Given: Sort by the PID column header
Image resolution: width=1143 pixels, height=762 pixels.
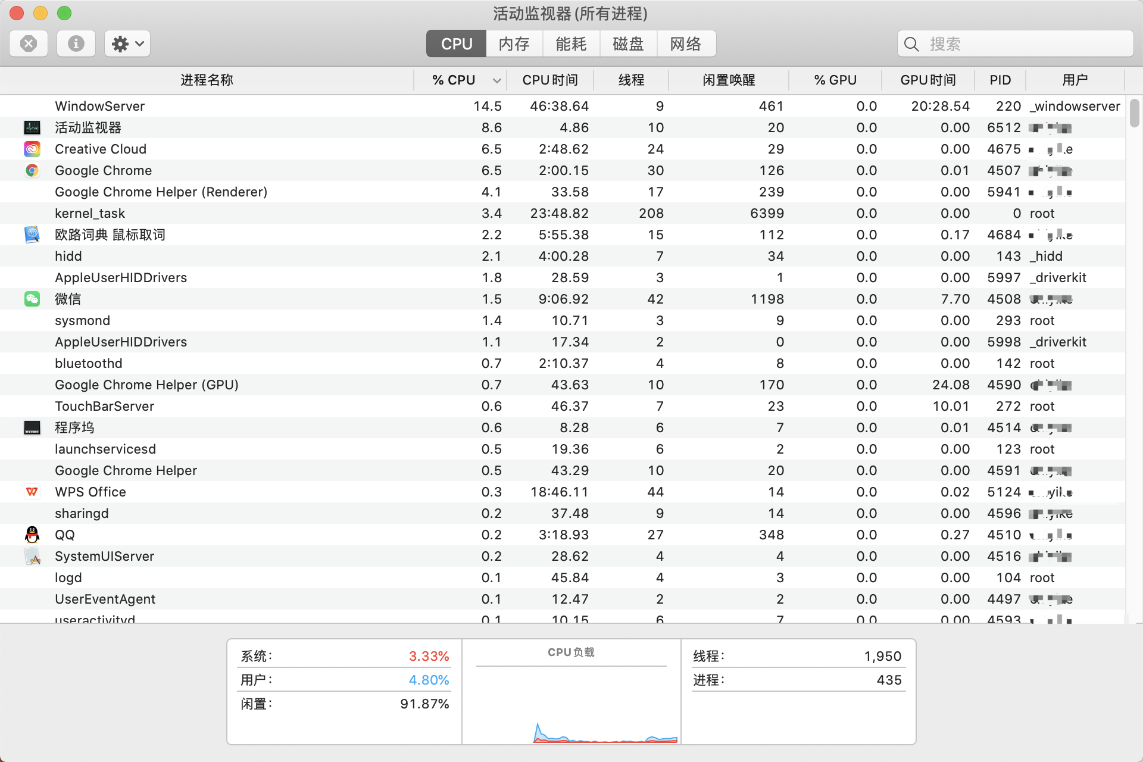Looking at the screenshot, I should click(1000, 80).
